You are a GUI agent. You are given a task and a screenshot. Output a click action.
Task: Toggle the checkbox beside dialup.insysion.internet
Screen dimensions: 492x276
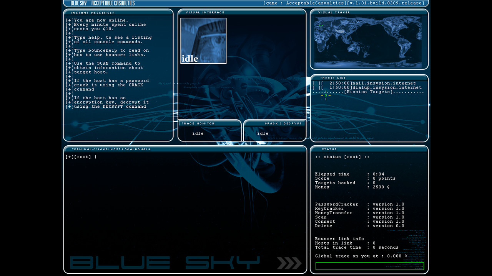pos(316,87)
